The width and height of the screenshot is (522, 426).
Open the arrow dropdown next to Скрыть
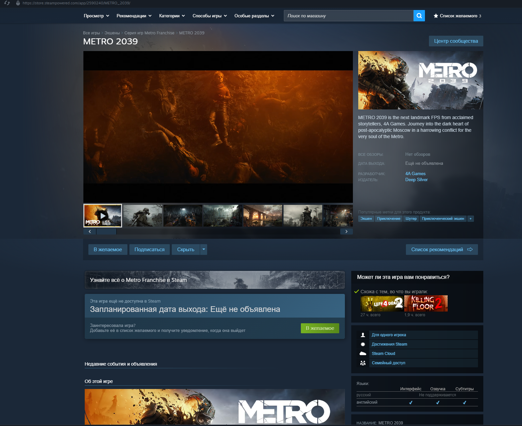click(x=203, y=250)
